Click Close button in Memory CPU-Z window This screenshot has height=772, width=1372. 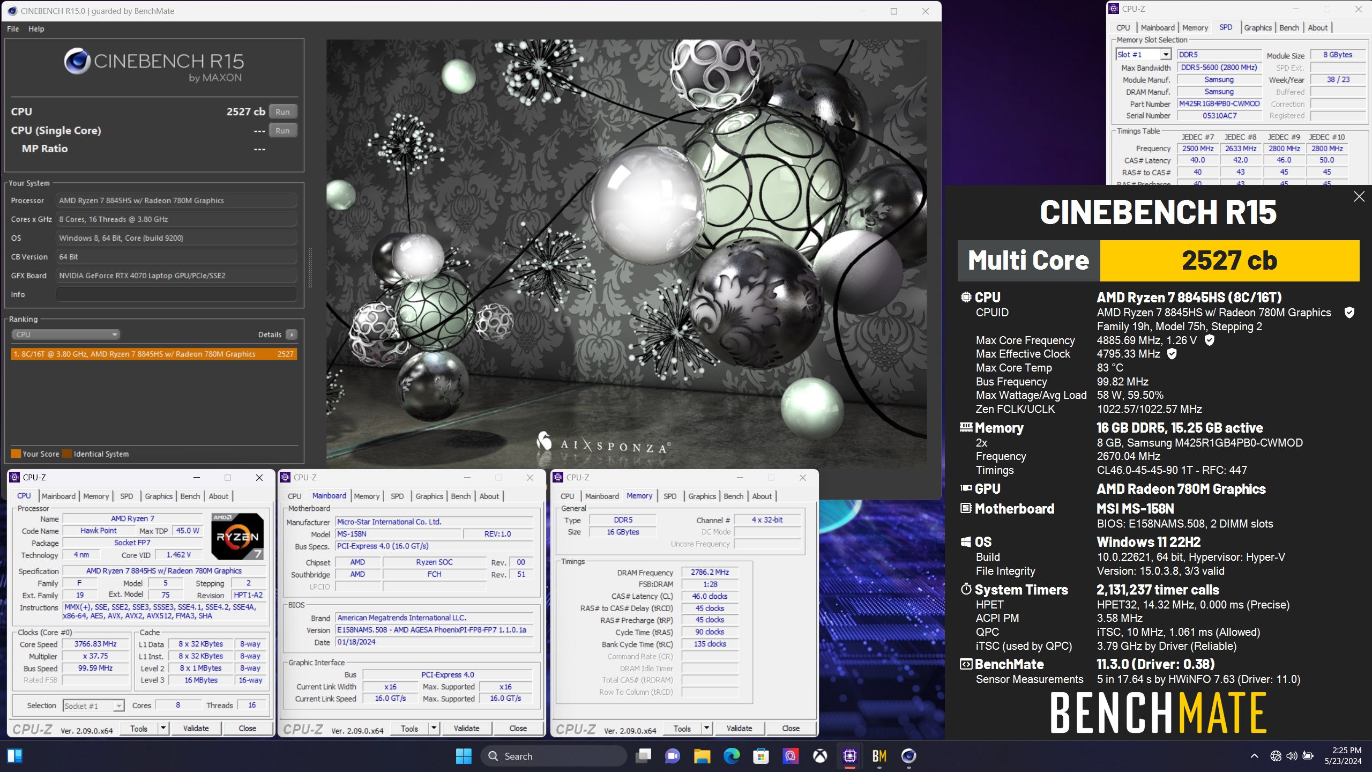click(791, 729)
